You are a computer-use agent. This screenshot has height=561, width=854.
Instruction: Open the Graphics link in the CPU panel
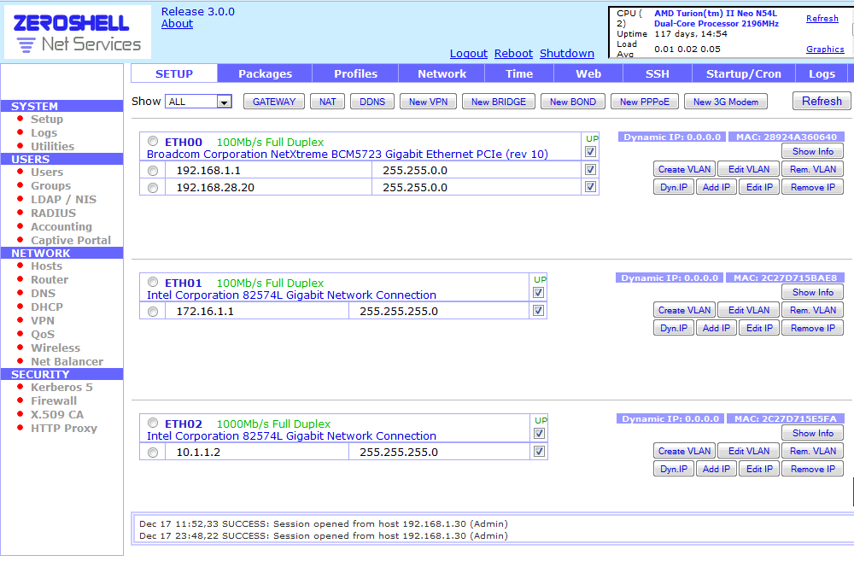coord(825,49)
